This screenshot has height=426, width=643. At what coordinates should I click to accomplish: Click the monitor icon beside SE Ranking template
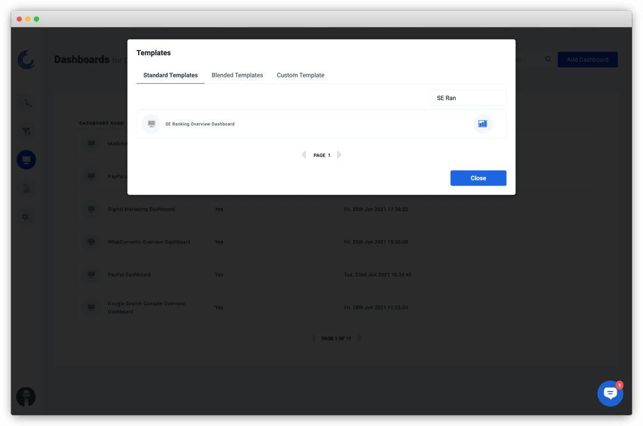click(151, 124)
